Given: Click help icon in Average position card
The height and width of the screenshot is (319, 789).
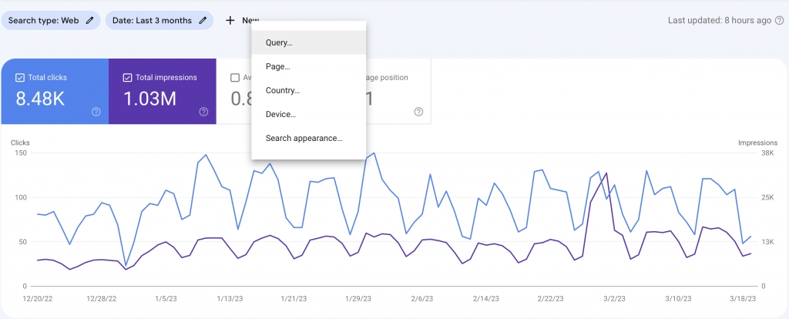Looking at the screenshot, I should coord(418,112).
